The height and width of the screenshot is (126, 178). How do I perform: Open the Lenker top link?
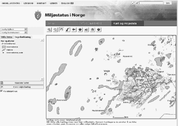(x=54, y=3)
